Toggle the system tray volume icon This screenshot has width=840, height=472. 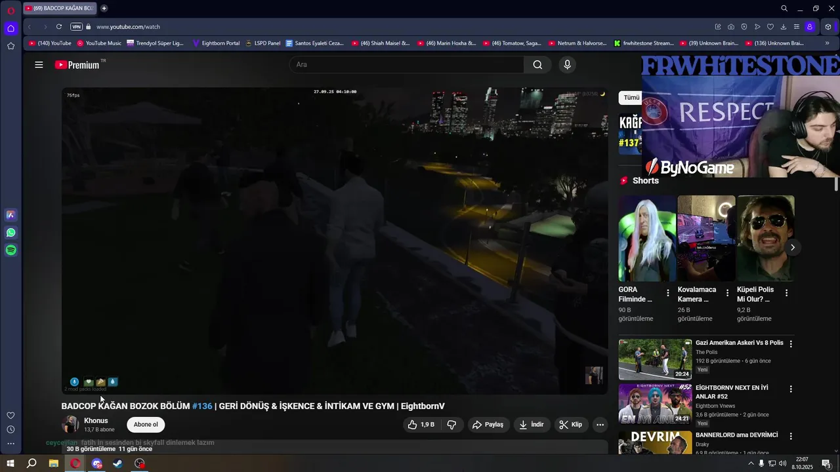coord(783,463)
